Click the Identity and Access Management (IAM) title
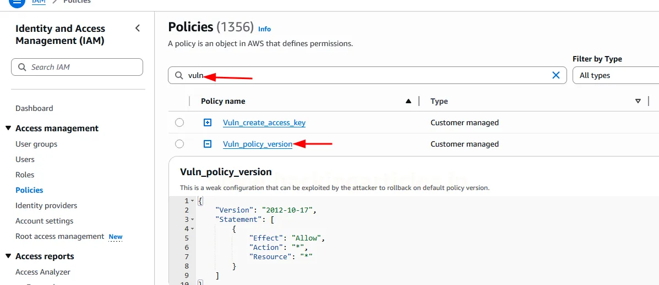This screenshot has height=285, width=659. pyautogui.click(x=60, y=35)
